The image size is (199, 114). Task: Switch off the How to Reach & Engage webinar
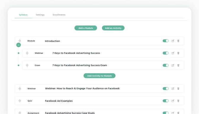coord(166,89)
